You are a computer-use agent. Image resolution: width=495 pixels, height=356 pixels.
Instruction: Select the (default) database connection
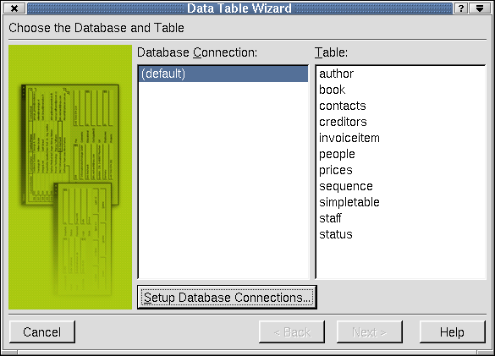[x=223, y=74]
